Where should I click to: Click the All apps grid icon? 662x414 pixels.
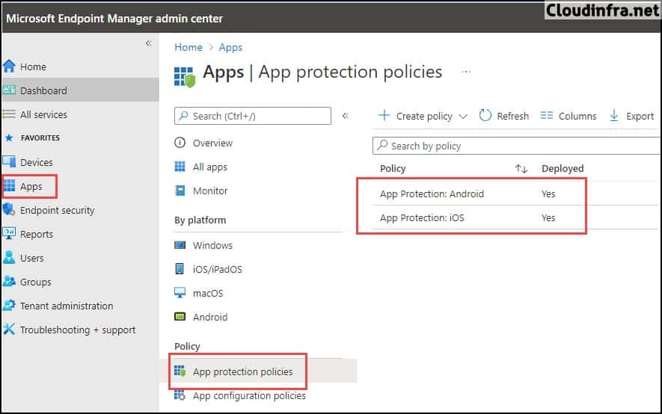coord(180,167)
